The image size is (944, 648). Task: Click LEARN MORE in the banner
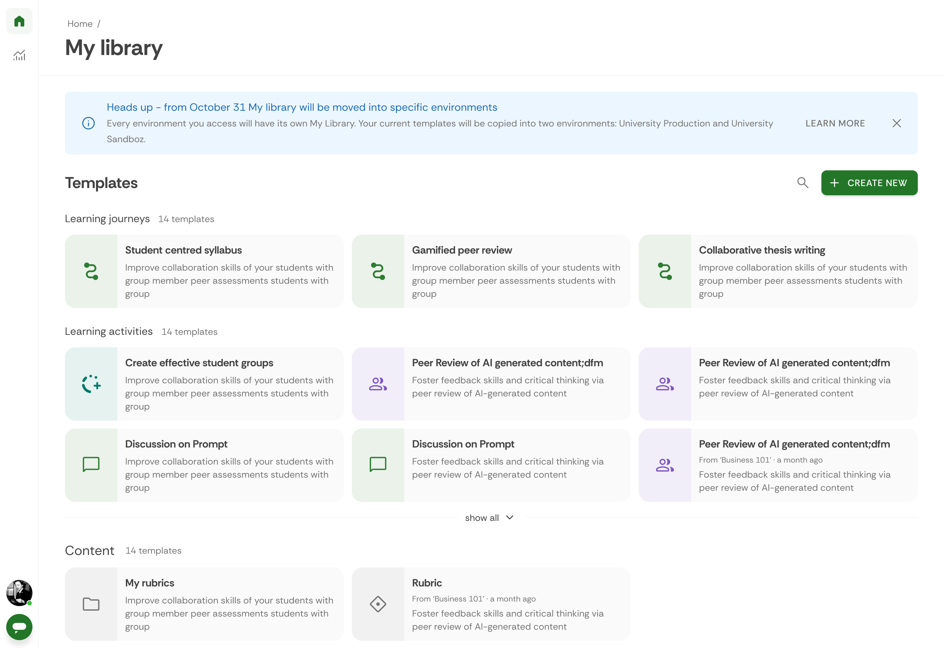835,123
